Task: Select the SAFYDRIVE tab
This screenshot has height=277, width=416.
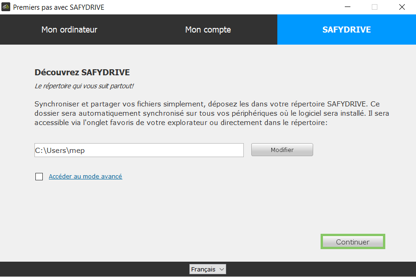Action: 347,29
